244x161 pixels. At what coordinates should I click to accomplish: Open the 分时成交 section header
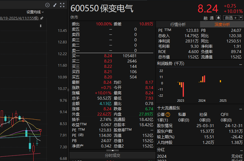113,155
